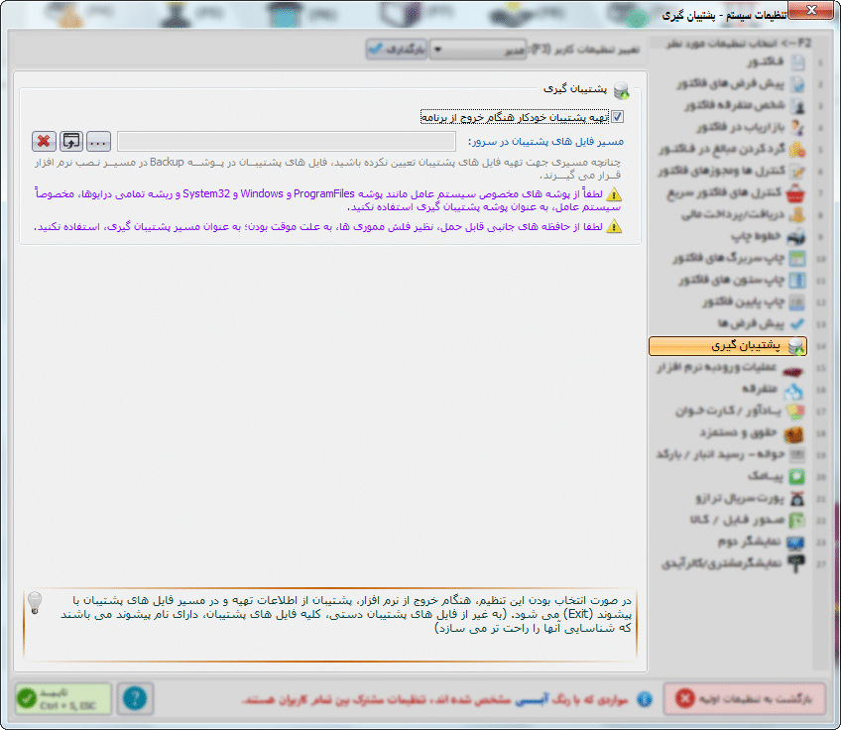Click the بازاریاب در فاکتور marketer icon
841x730 pixels.
pyautogui.click(x=797, y=128)
